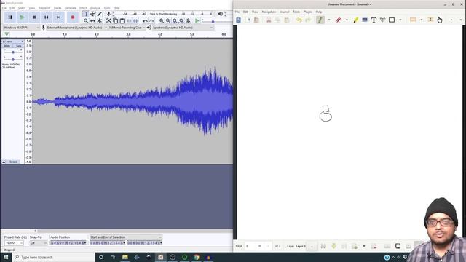Open the External Microphone recording device dropdown
Screen dimensions: 466x262
[76, 28]
